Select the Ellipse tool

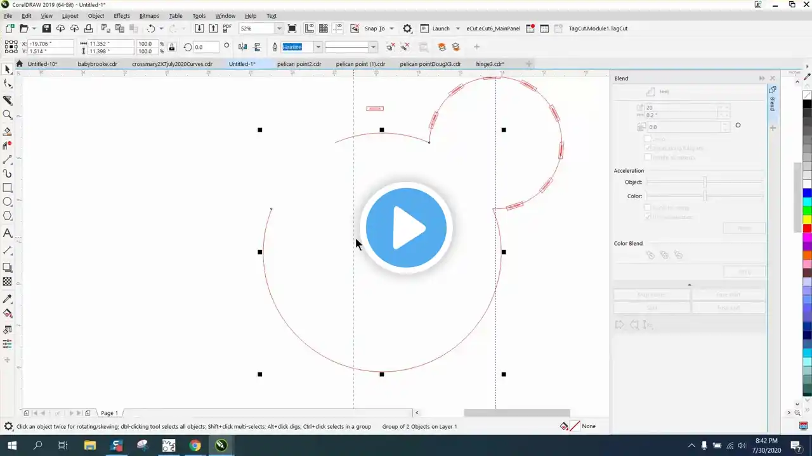(8, 202)
